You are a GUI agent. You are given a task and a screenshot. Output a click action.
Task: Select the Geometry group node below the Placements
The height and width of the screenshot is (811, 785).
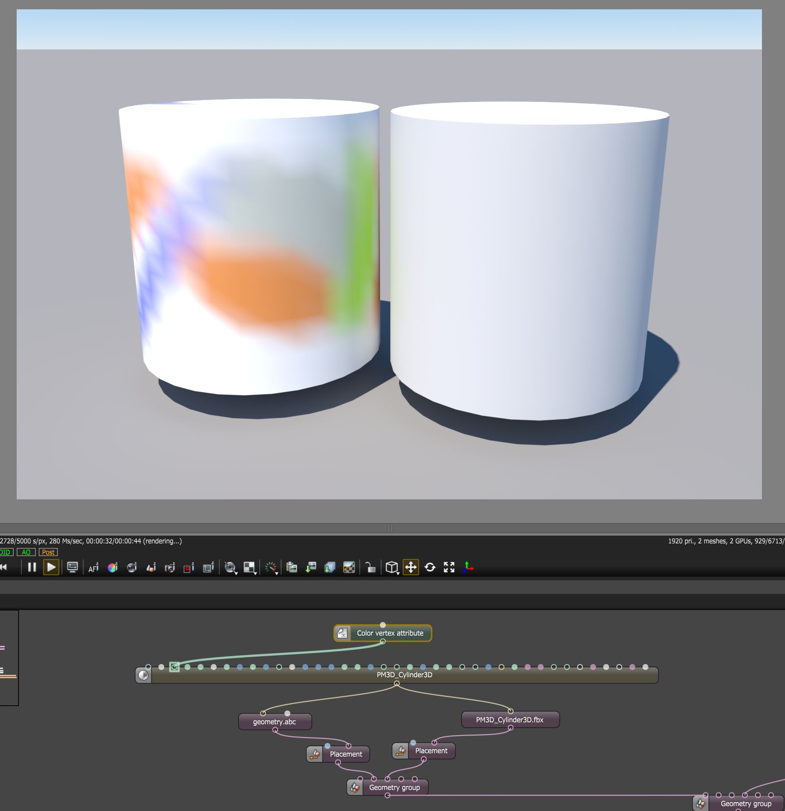tap(387, 787)
